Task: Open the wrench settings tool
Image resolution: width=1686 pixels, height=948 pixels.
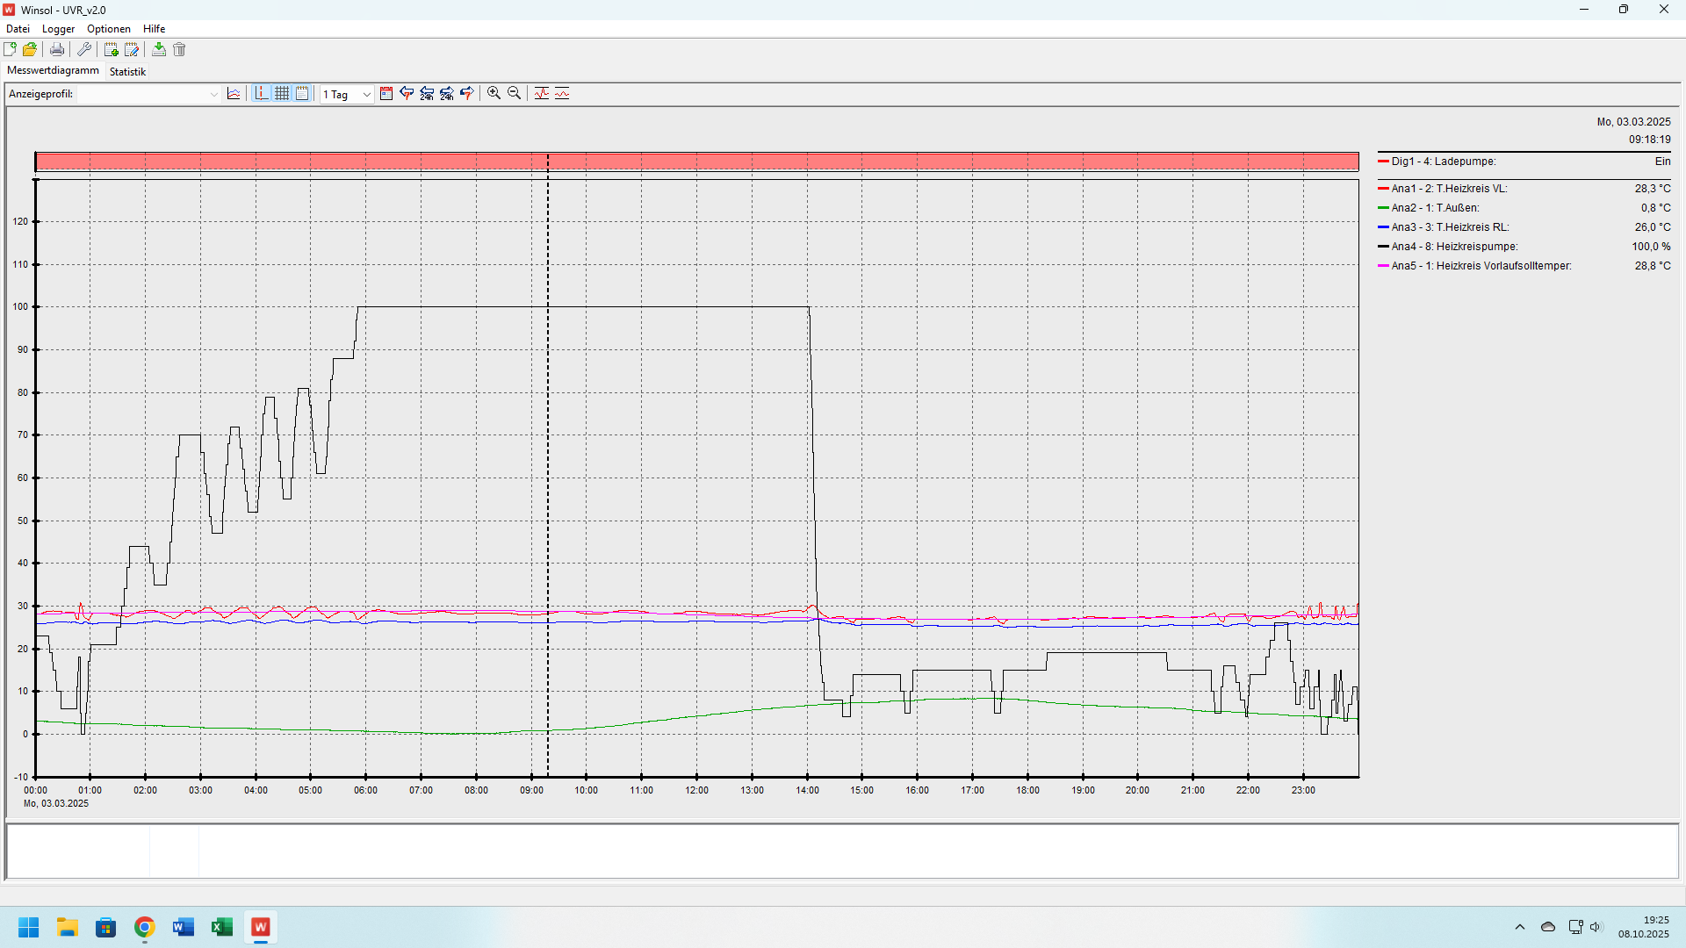Action: click(84, 50)
